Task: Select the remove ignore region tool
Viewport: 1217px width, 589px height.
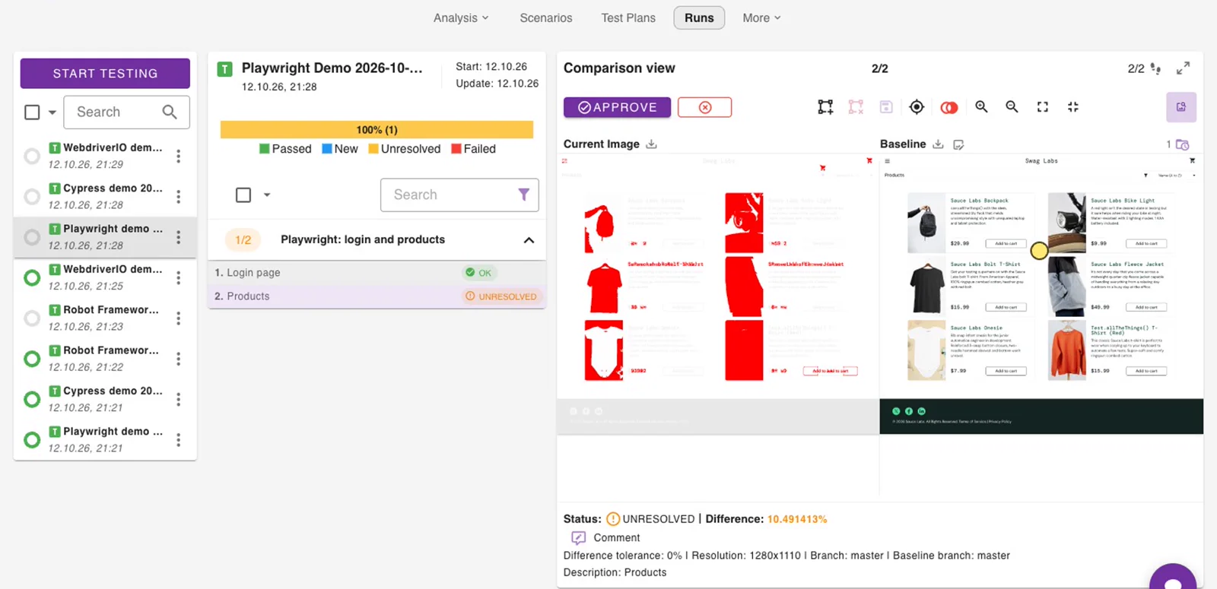Action: (x=856, y=107)
